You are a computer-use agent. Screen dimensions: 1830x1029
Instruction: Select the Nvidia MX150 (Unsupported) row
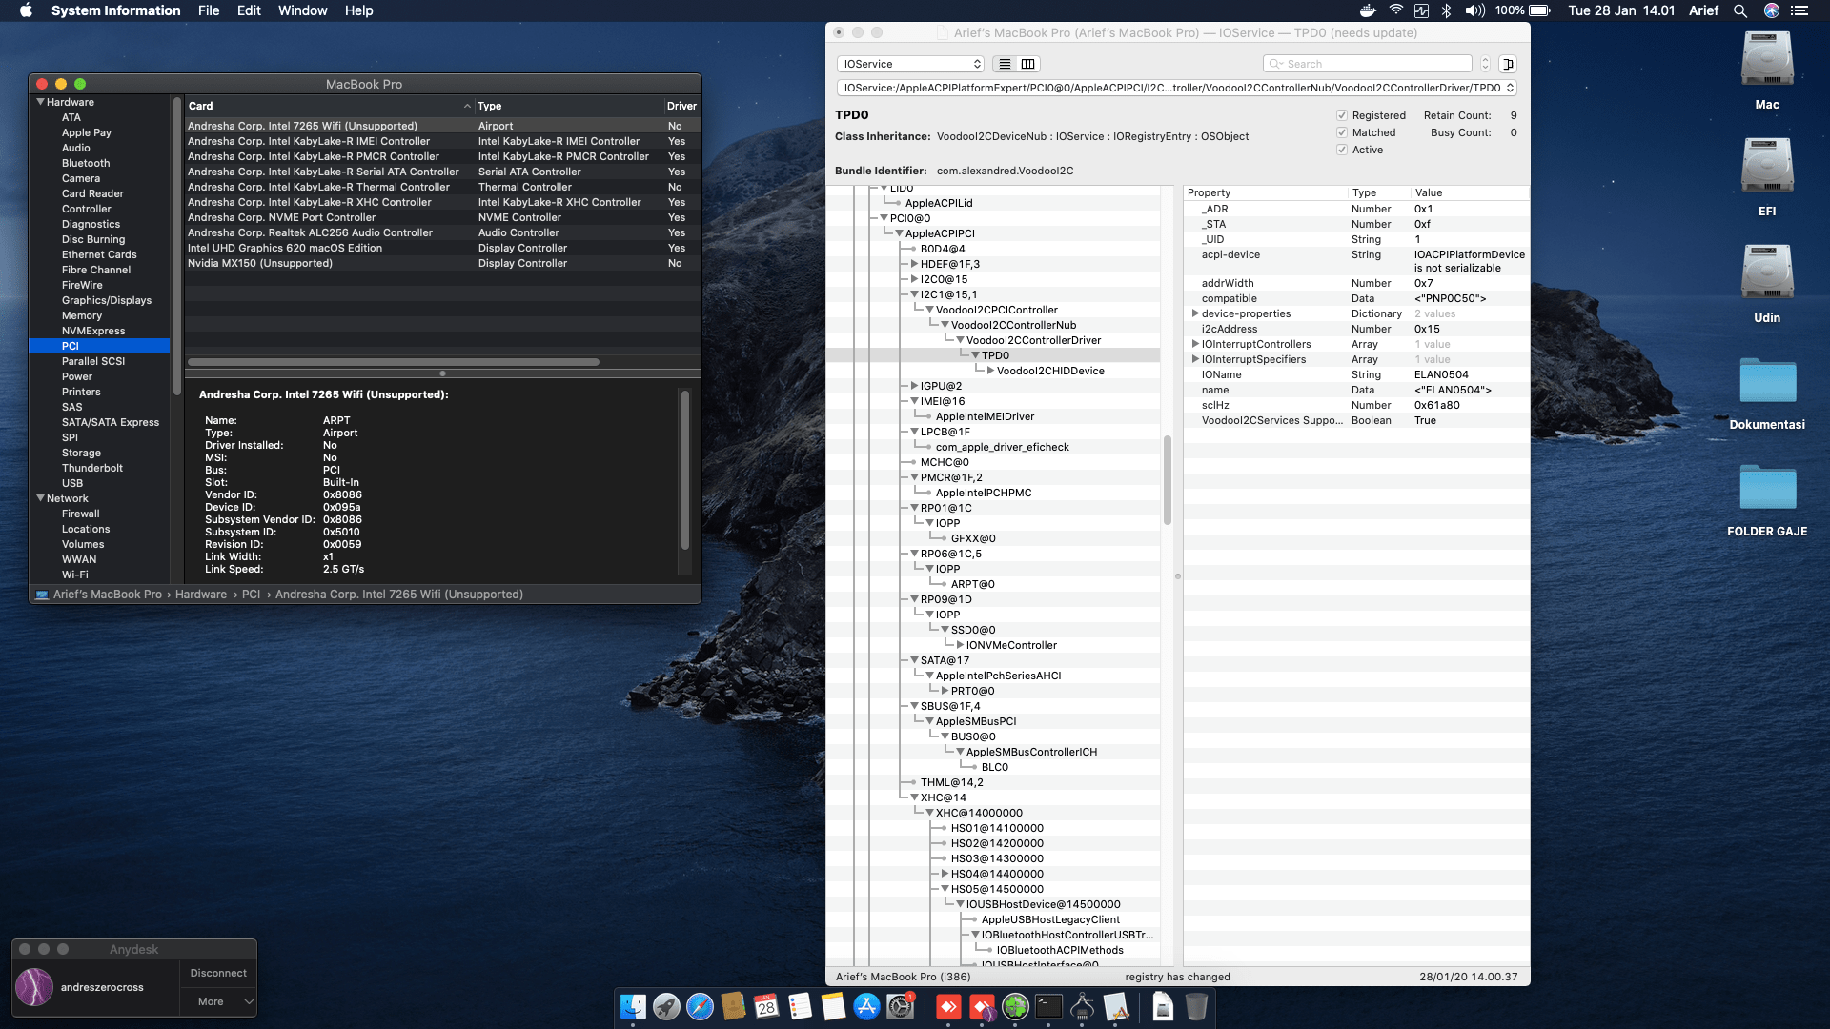point(443,263)
